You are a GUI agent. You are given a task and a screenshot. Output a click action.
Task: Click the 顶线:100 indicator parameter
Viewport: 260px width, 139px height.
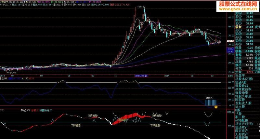point(26,110)
